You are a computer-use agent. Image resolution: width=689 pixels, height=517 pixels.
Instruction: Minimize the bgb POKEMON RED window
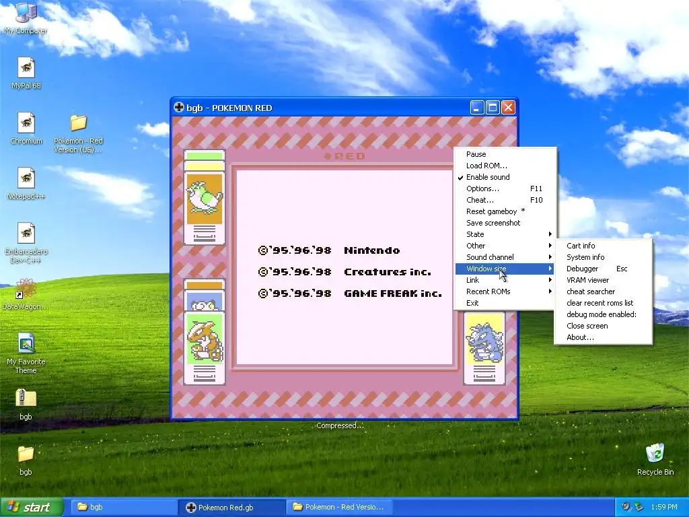pos(477,107)
